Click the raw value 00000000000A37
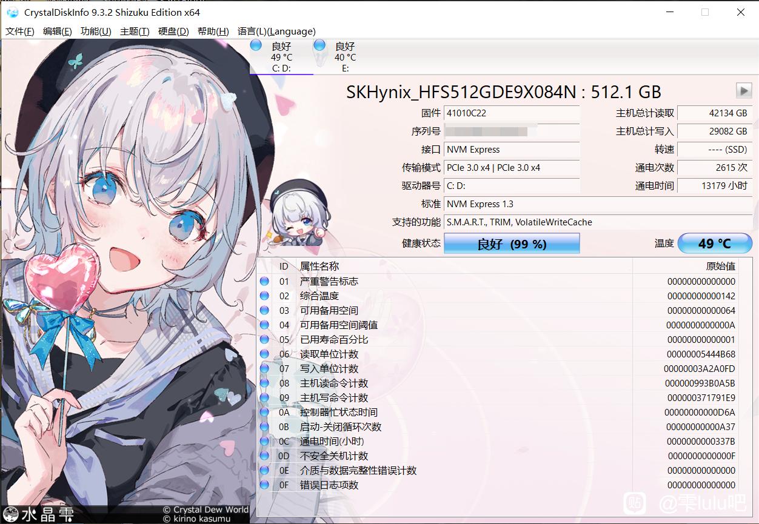Image resolution: width=759 pixels, height=524 pixels. pyautogui.click(x=701, y=426)
